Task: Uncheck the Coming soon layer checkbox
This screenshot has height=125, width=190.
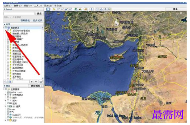Action: tap(8, 92)
